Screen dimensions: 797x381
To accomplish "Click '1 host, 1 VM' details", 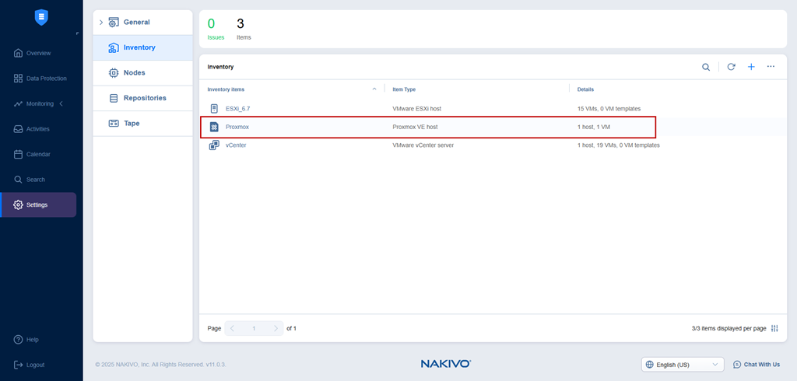I will point(594,127).
